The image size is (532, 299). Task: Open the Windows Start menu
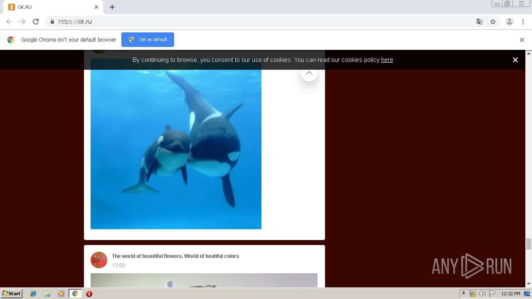[x=12, y=294]
